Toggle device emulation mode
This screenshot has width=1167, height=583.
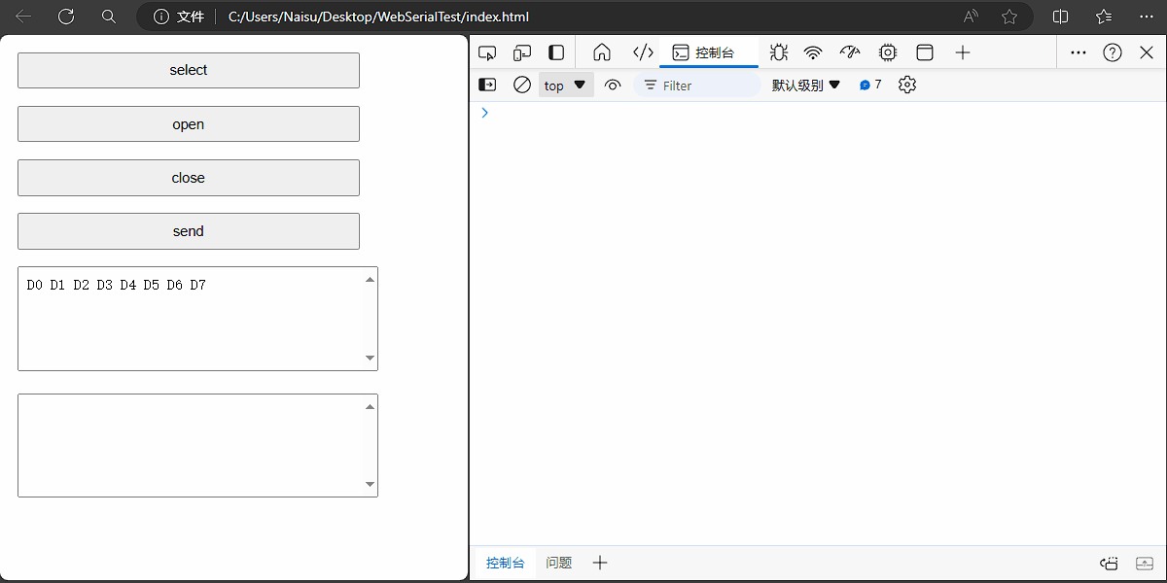coord(522,51)
